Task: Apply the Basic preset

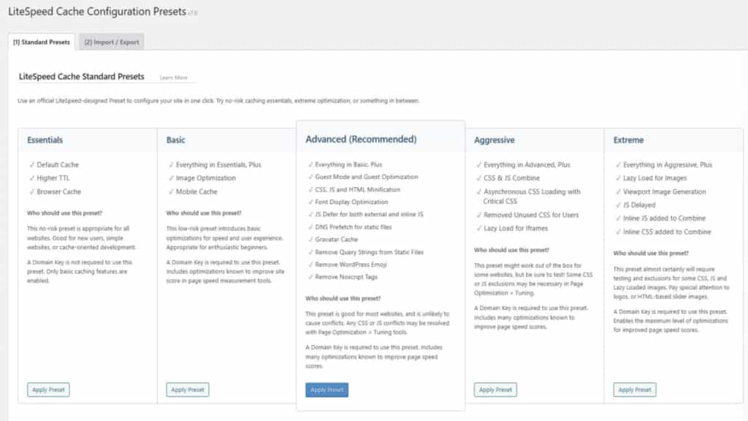Action: click(x=187, y=390)
